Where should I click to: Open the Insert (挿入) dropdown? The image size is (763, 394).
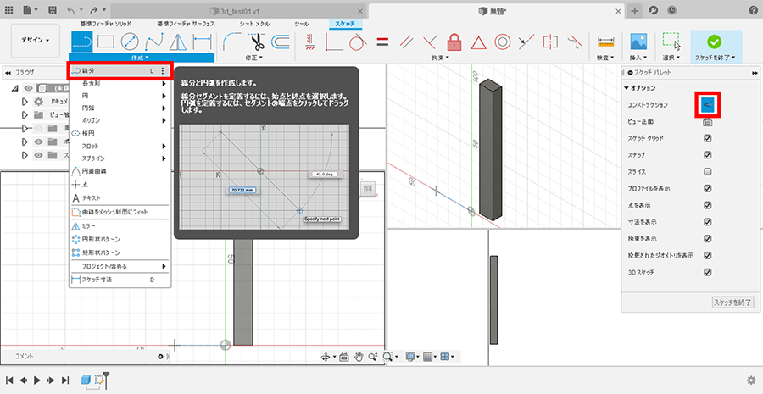[638, 58]
